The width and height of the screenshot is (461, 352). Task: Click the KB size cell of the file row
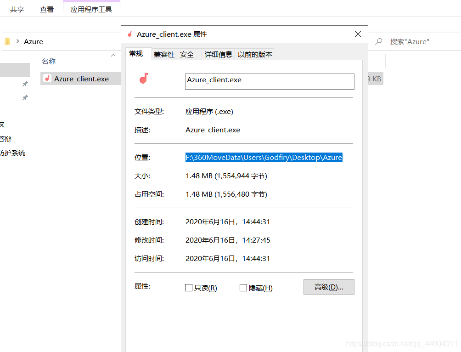(x=376, y=79)
